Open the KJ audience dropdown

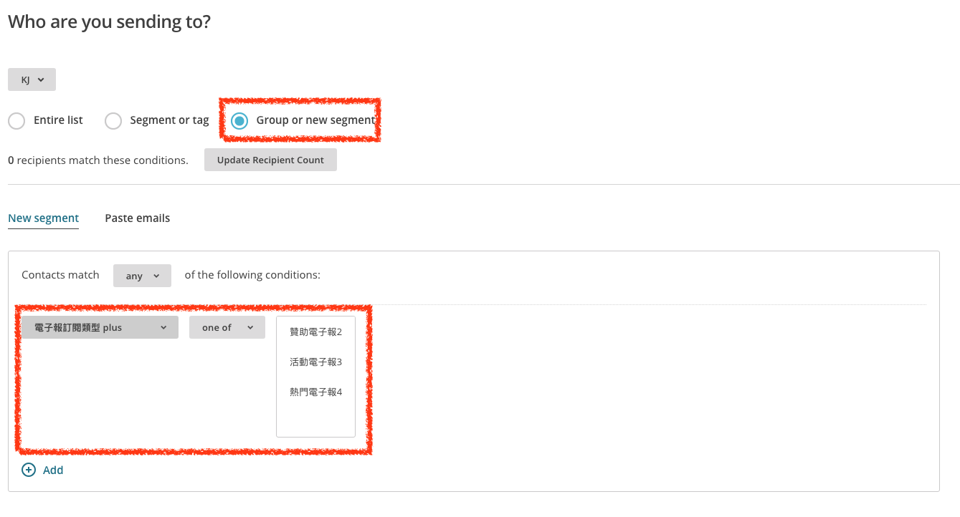tap(32, 80)
